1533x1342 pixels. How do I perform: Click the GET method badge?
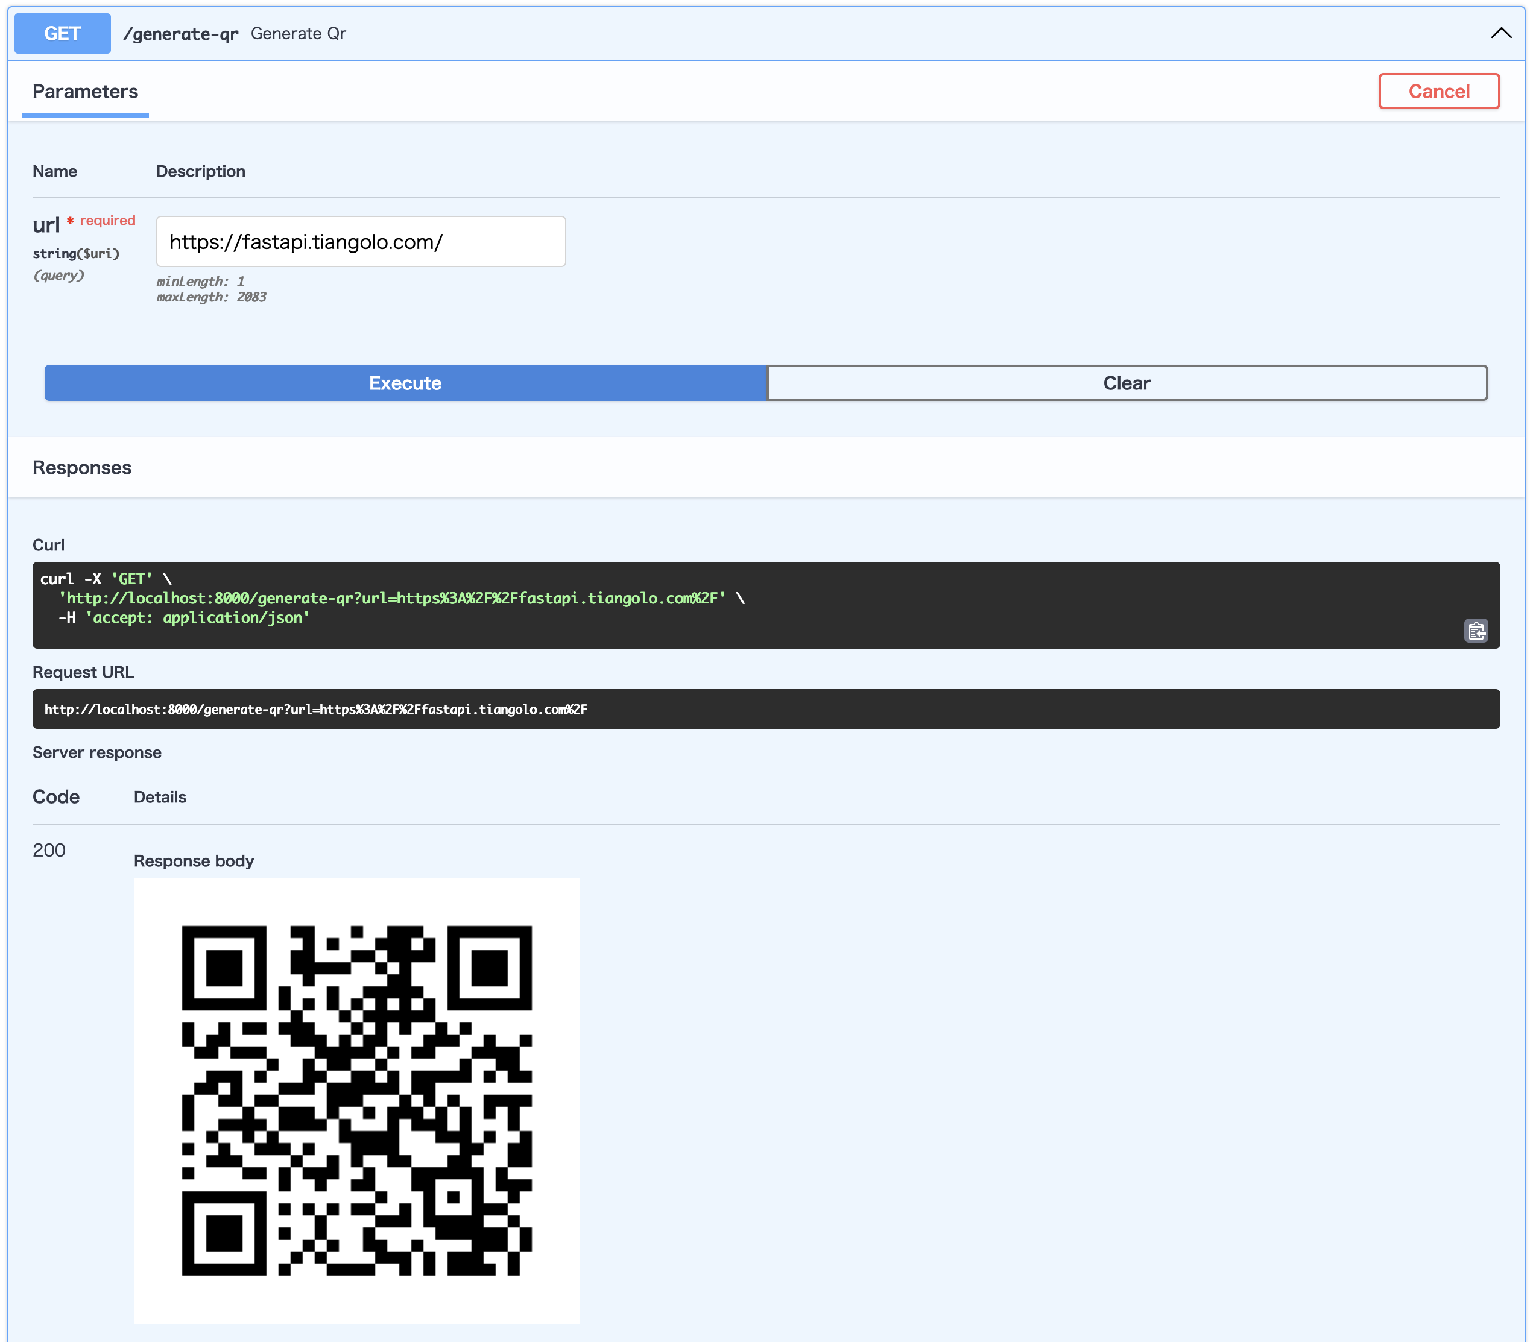62,33
